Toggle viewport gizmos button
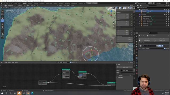Screen dimensions: 170x95 point(117,8)
